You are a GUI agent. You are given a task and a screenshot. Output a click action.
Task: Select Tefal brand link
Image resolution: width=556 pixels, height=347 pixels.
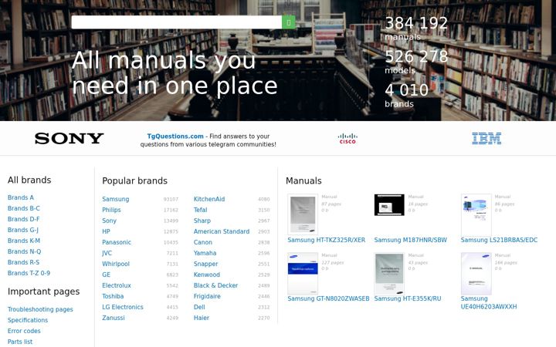click(x=200, y=210)
